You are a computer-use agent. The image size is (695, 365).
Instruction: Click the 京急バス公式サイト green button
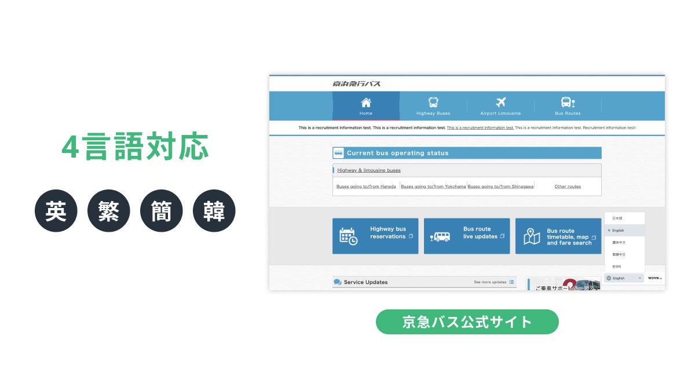[467, 322]
